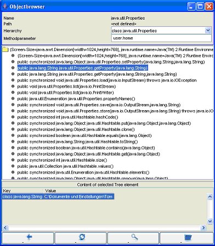Select the Properties.setProperty method row

[111, 62]
